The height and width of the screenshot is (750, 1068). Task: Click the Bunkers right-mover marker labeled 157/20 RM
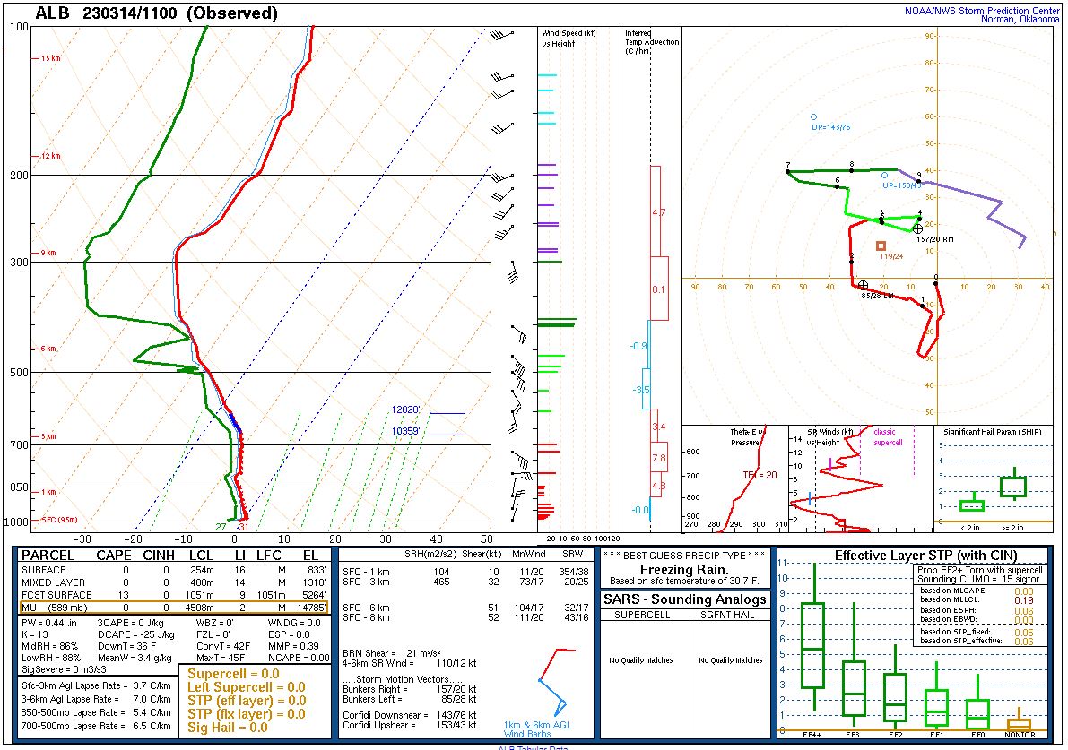click(x=917, y=229)
